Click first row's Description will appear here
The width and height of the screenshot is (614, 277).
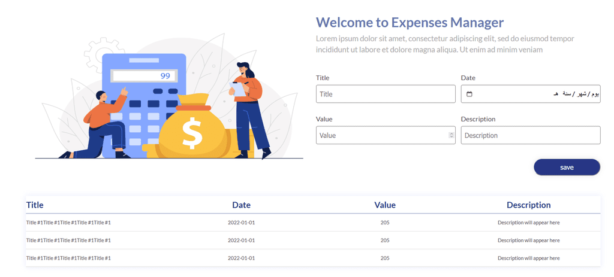(x=529, y=223)
